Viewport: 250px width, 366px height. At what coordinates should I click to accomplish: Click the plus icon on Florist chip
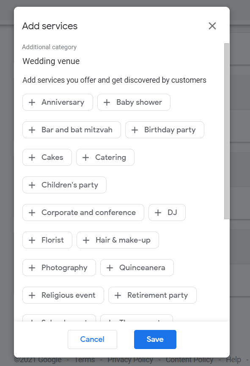[32, 240]
